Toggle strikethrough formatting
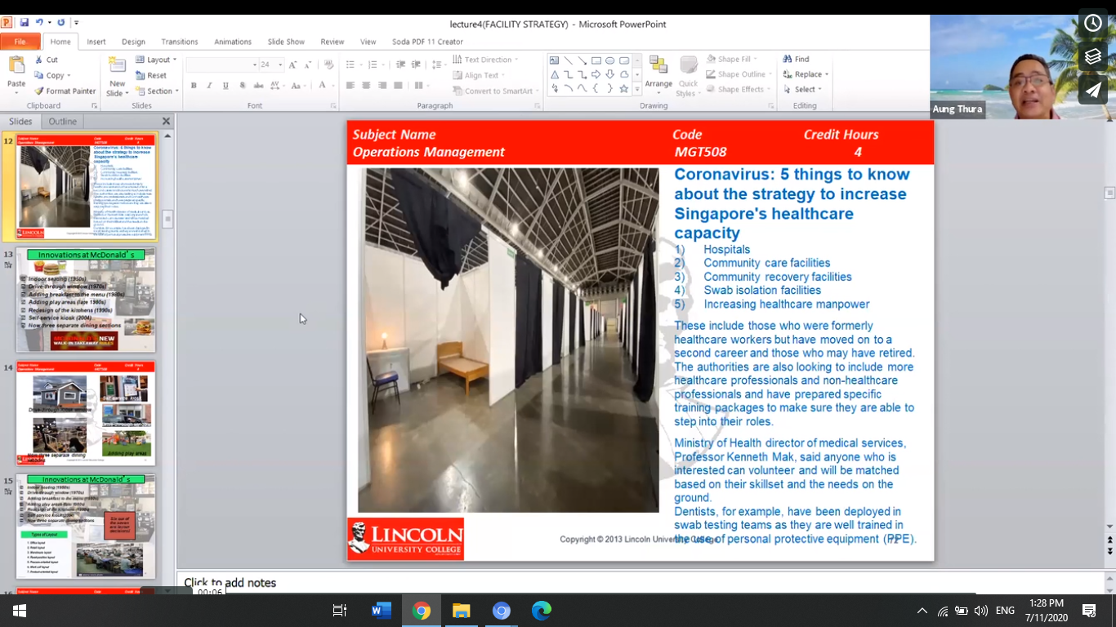This screenshot has width=1116, height=627. click(258, 85)
